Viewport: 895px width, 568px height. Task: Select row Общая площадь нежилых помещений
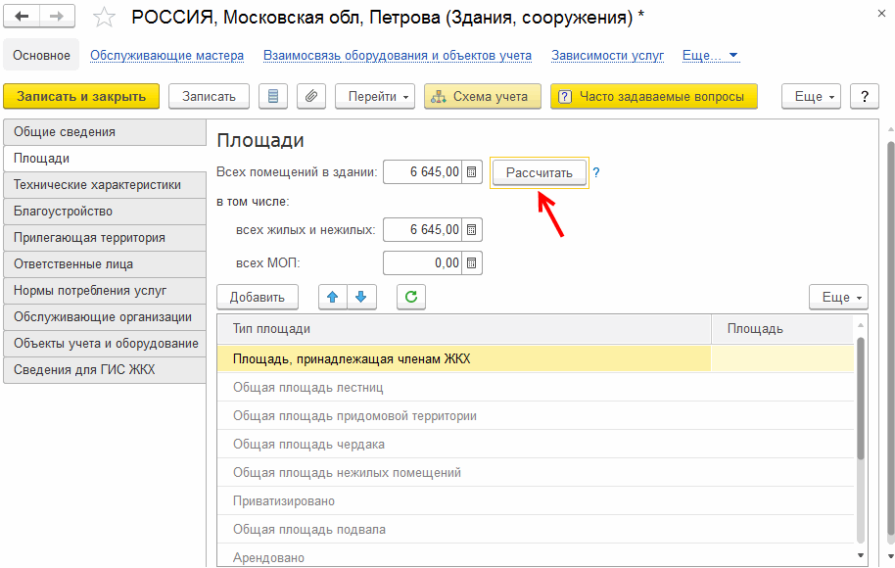click(x=536, y=473)
